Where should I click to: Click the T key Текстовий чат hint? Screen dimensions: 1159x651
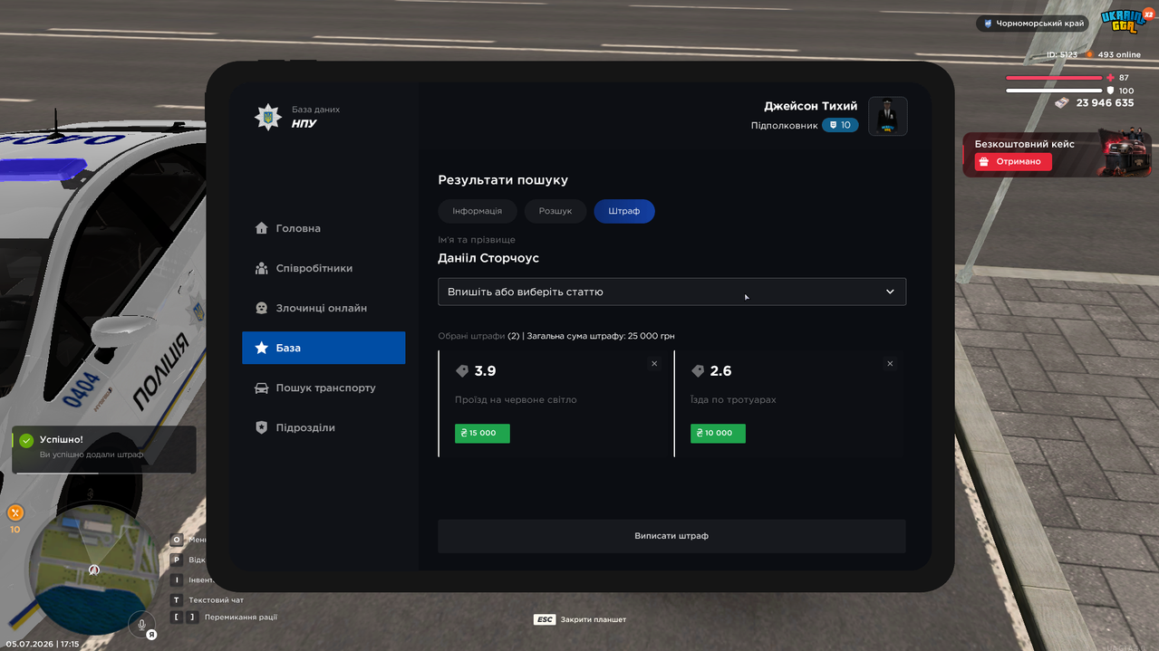click(x=208, y=599)
